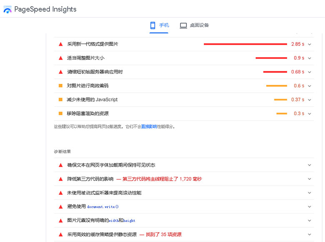The height and width of the screenshot is (242, 325).
Task: Expand the 采用新一代格式提供图片 row chevron
Action: point(310,44)
